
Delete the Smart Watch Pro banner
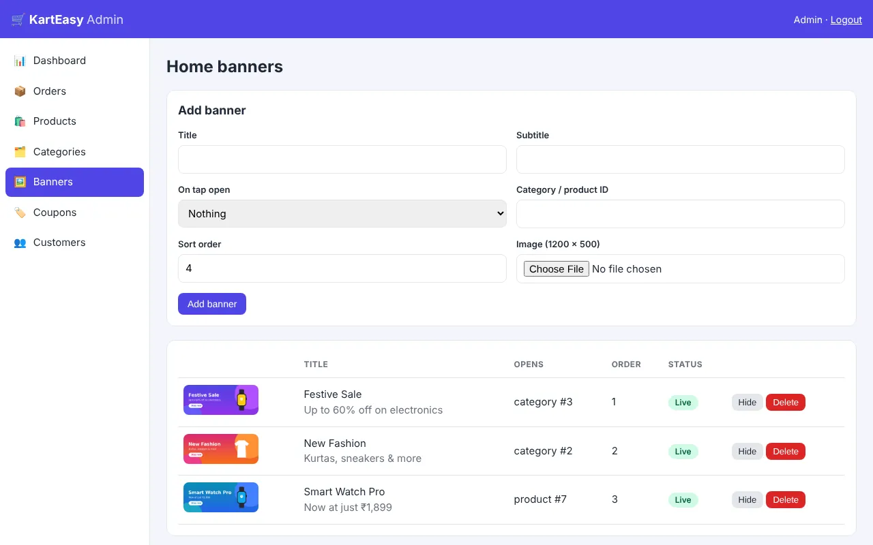click(x=786, y=500)
